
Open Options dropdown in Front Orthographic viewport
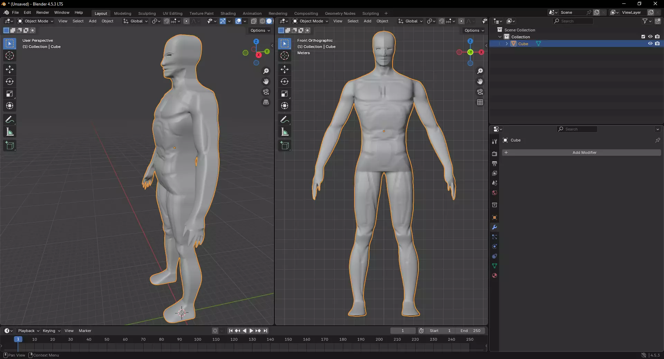[x=474, y=30]
